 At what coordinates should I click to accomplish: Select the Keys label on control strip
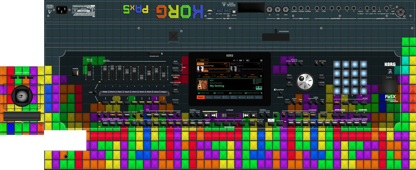point(164,92)
